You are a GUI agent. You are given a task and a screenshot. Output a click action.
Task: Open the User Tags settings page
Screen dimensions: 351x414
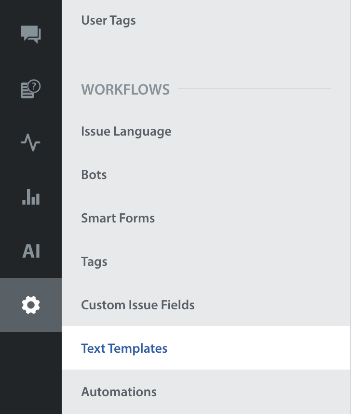pos(108,21)
